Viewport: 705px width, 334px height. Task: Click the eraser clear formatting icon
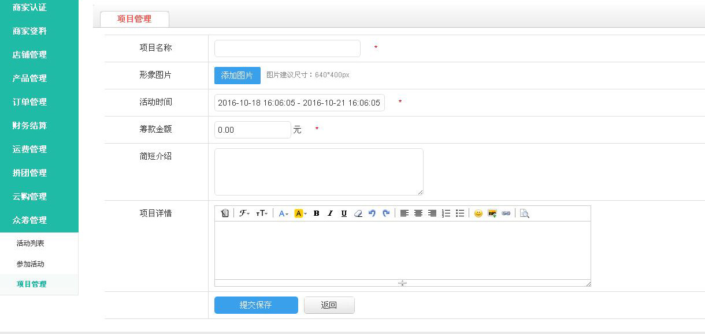358,213
